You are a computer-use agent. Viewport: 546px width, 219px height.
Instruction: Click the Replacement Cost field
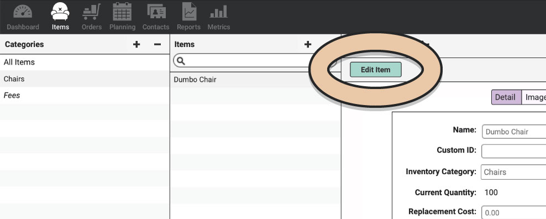(x=514, y=212)
